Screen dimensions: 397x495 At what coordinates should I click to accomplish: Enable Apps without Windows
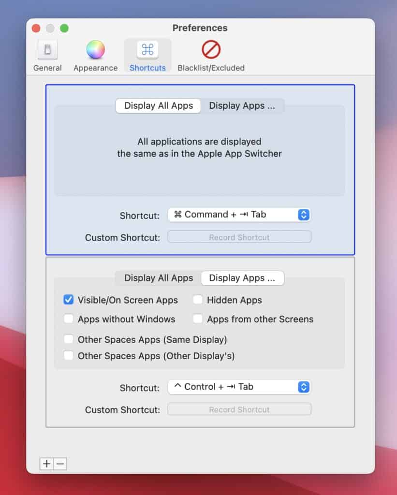coord(69,319)
